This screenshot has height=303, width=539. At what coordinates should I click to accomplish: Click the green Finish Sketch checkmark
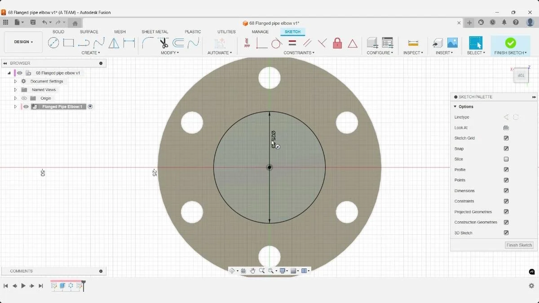[x=510, y=43]
